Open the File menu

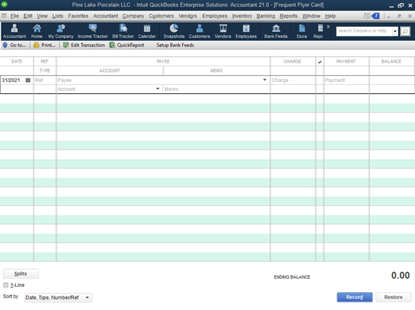15,16
